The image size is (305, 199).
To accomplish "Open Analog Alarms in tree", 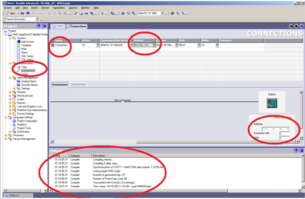I will tap(29, 81).
